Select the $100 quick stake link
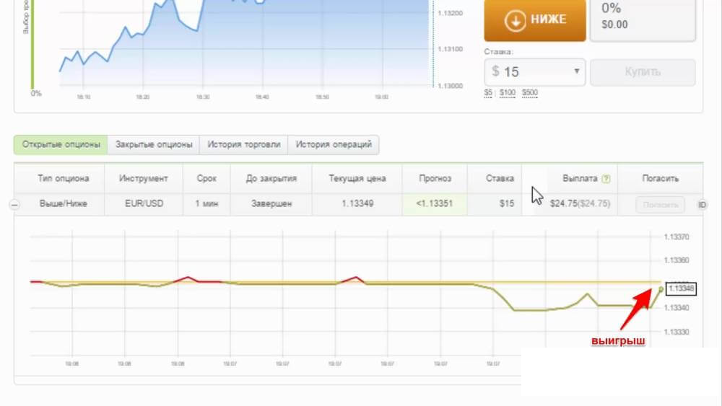This screenshot has height=406, width=722. (x=508, y=92)
